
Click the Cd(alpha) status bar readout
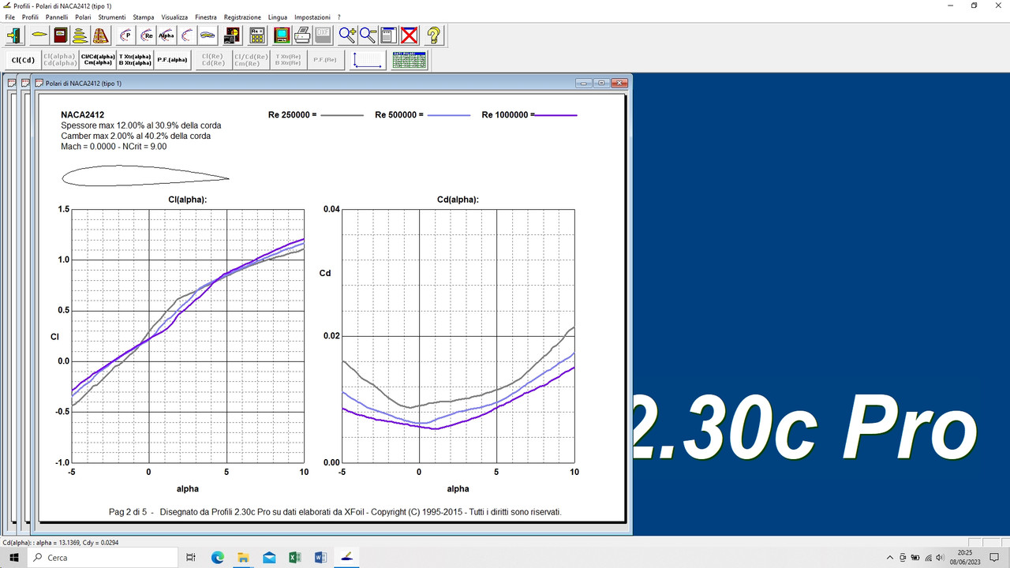[x=59, y=543]
